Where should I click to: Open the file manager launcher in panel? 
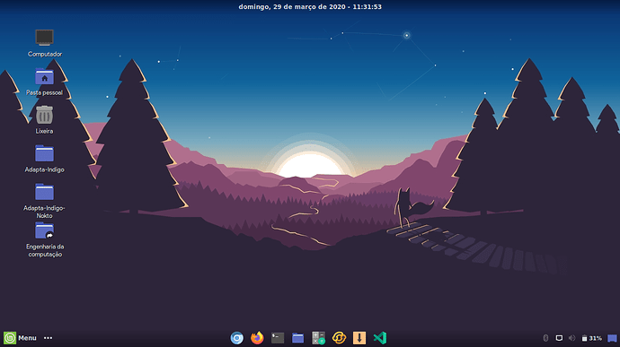click(297, 338)
